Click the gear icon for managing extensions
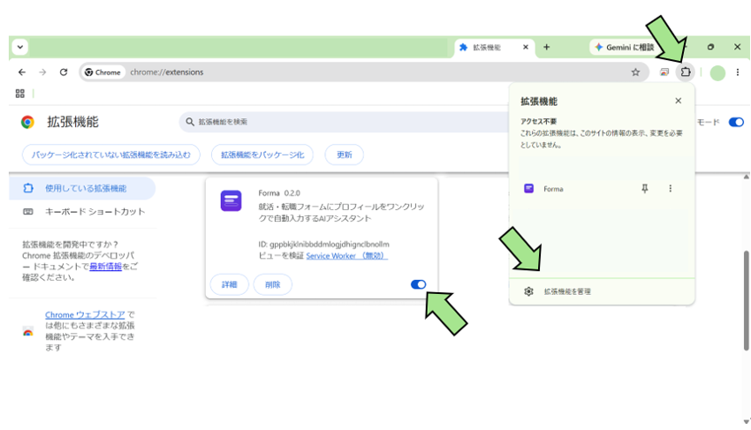 pos(528,291)
